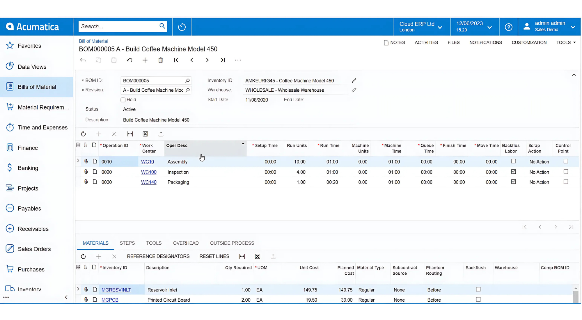The height and width of the screenshot is (320, 582).
Task: Undo changes with the revert icon
Action: point(129,60)
